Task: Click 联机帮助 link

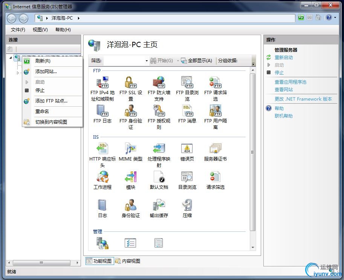Action: coord(284,116)
